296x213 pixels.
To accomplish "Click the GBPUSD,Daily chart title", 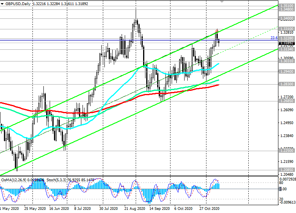I will click(18, 4).
